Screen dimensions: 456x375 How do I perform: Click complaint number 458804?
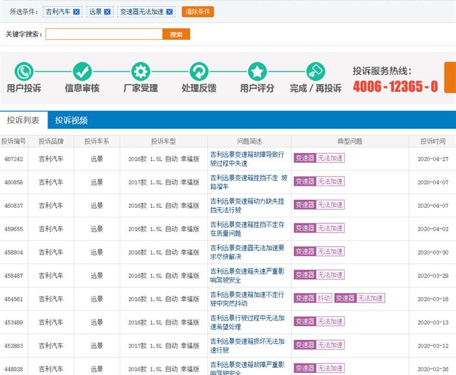pyautogui.click(x=14, y=253)
